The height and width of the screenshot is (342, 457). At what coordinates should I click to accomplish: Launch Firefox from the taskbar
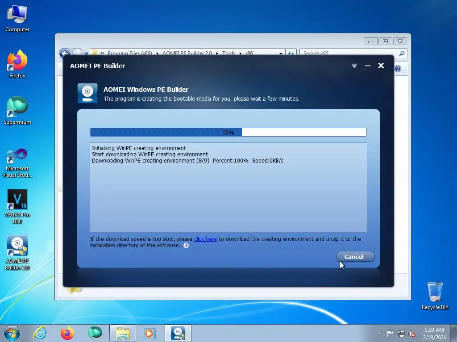tap(67, 333)
